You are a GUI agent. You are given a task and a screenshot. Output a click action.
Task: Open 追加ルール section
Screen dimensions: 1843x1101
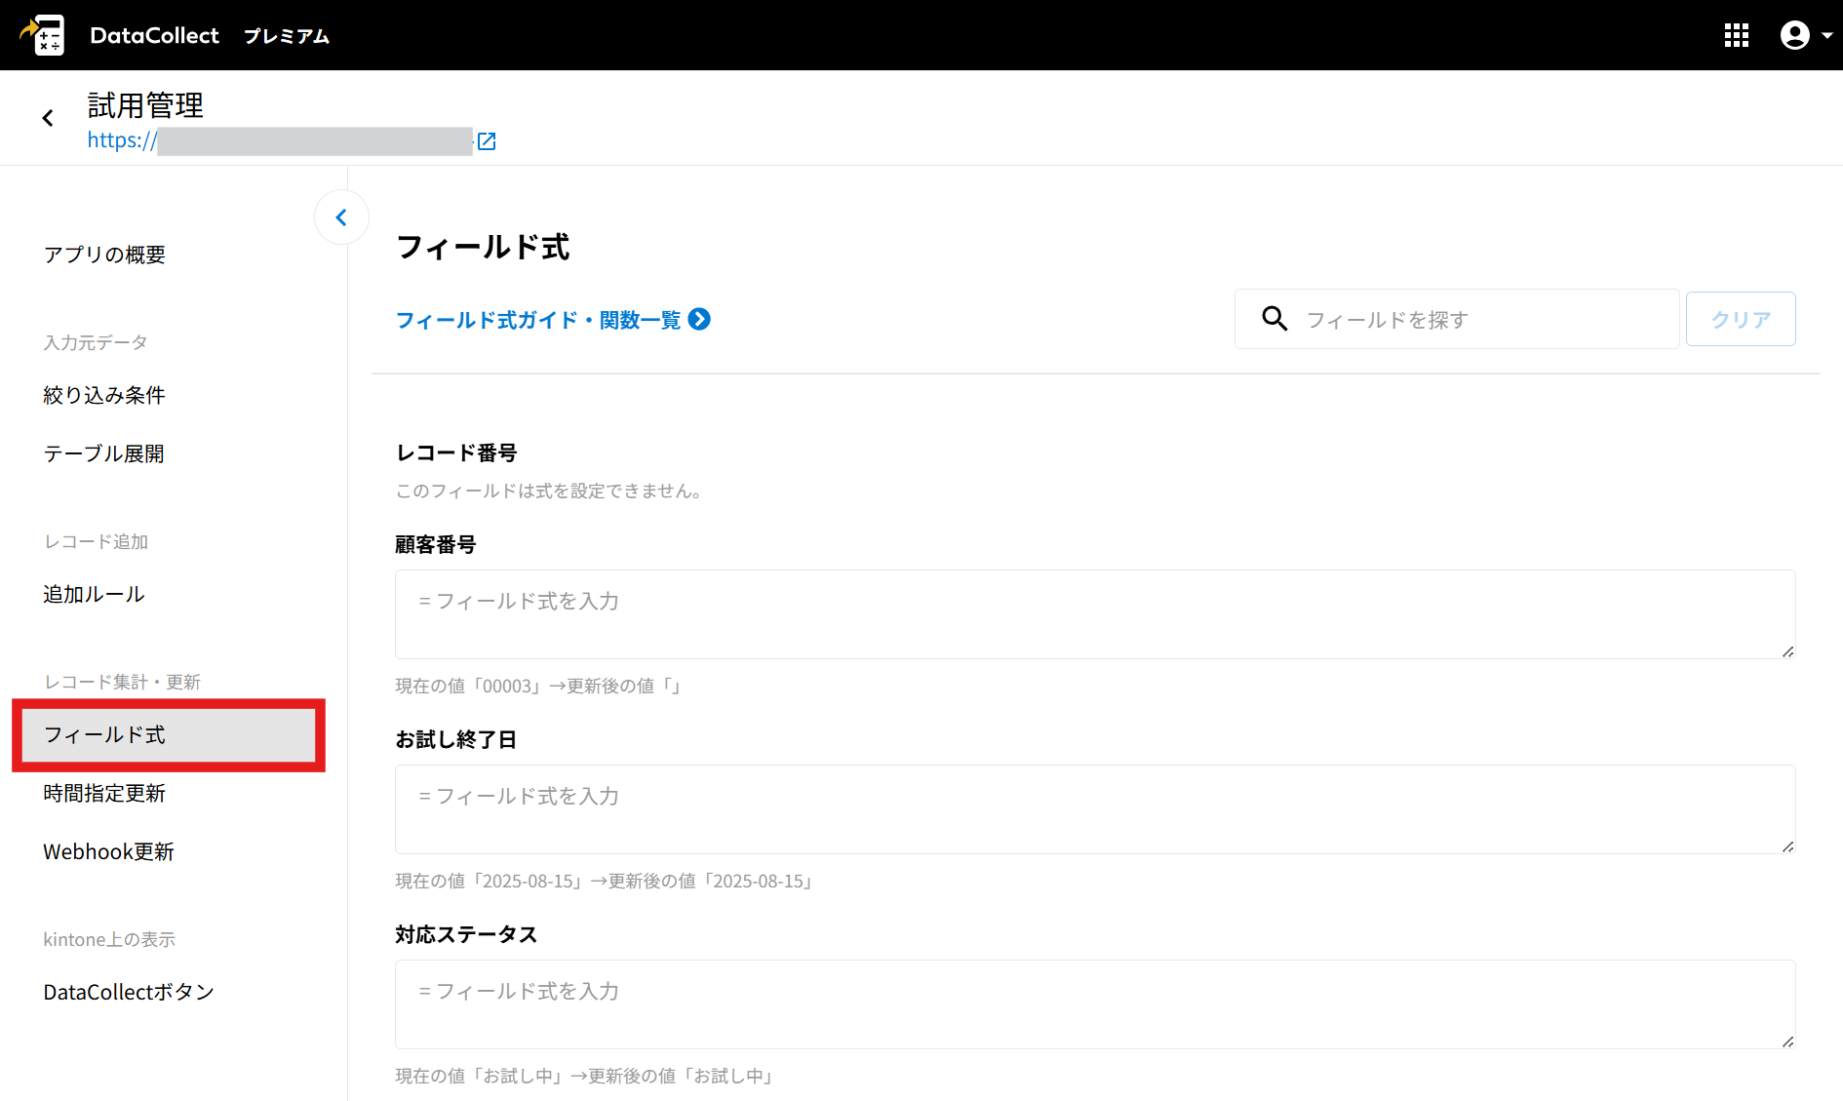tap(94, 594)
